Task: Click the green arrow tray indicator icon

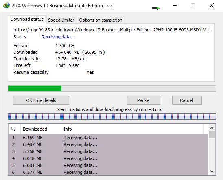Action: click(x=156, y=8)
